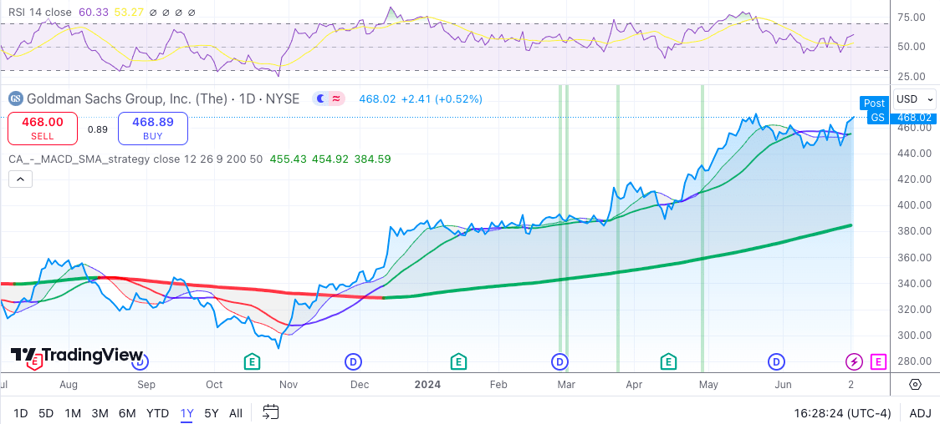Click the GS price axis label

pyautogui.click(x=877, y=117)
